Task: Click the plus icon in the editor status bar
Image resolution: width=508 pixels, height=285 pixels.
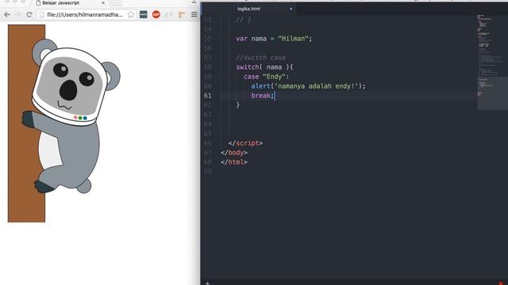Action: 207,283
